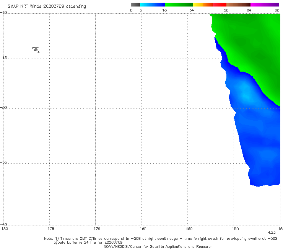
Task: Click the color bar label '34'
Action: (192, 10)
